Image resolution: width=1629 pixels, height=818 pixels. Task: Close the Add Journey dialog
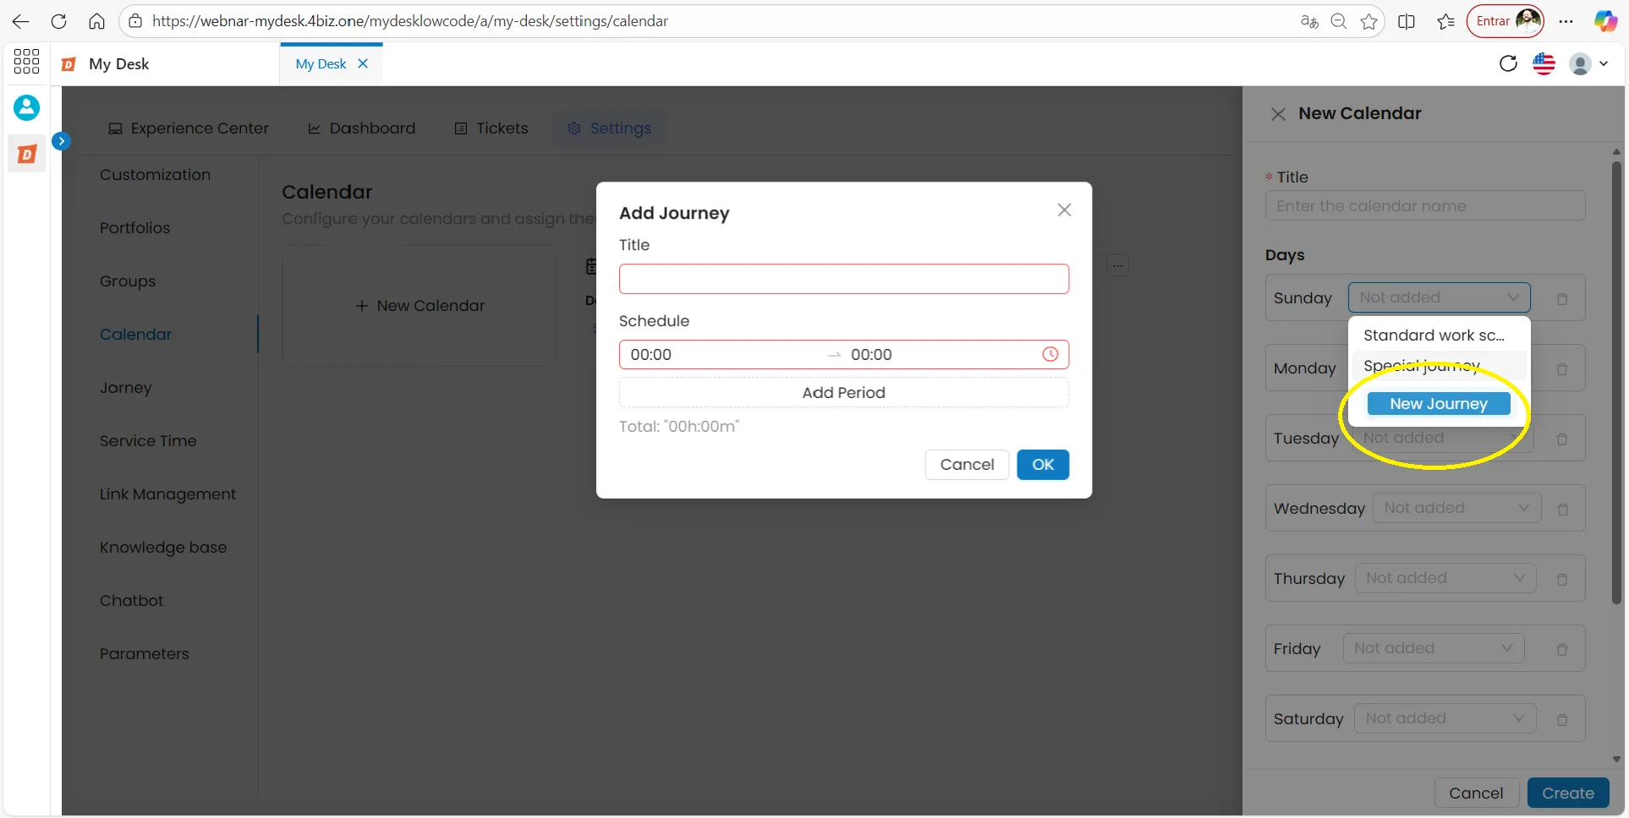click(1064, 210)
